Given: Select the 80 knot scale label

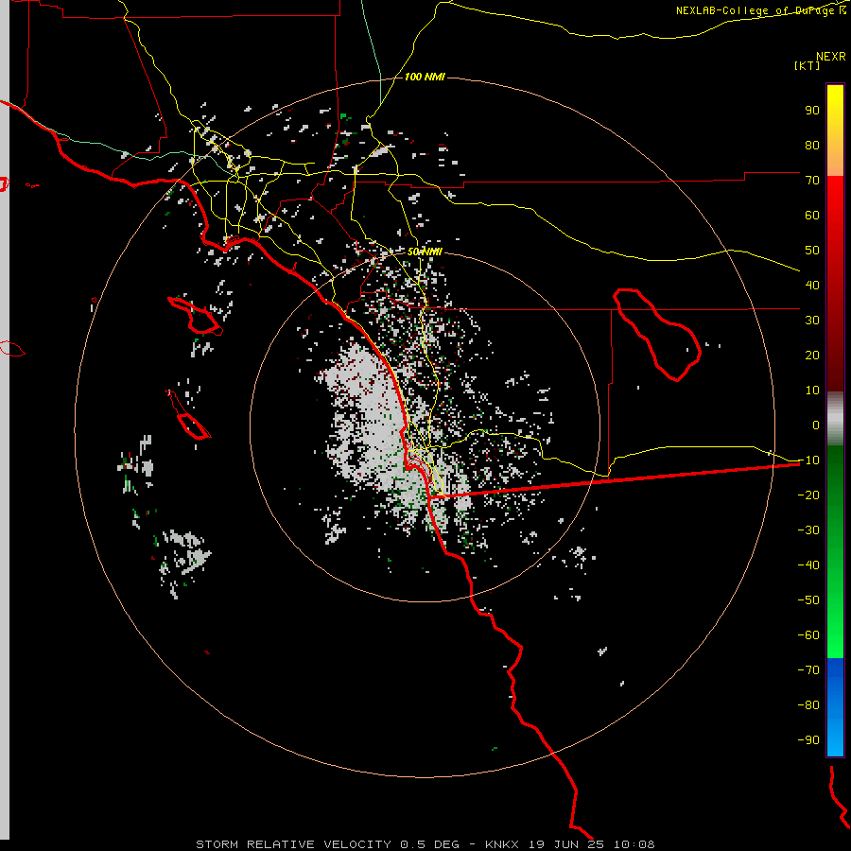Looking at the screenshot, I should point(812,145).
